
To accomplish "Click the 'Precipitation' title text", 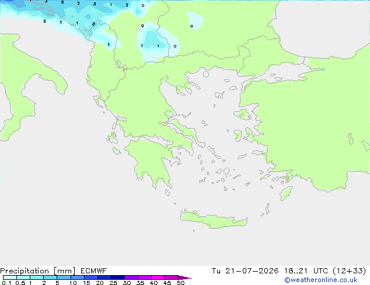I will pos(25,271).
